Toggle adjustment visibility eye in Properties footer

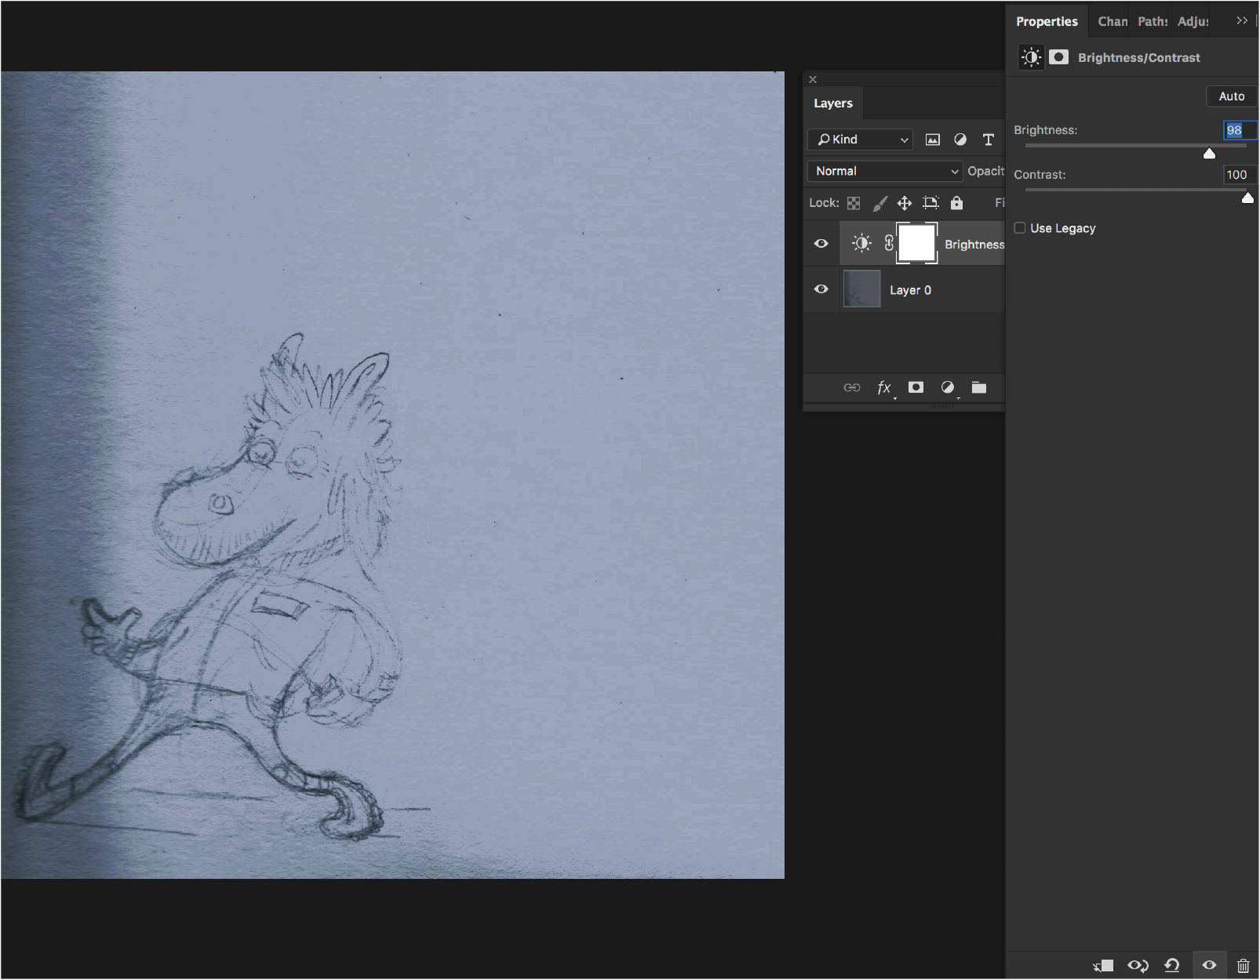tap(1209, 966)
